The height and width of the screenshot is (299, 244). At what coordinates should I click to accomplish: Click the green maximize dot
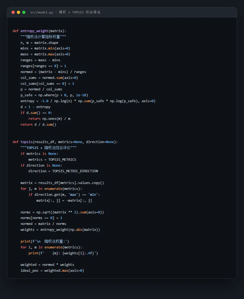(x=24, y=12)
